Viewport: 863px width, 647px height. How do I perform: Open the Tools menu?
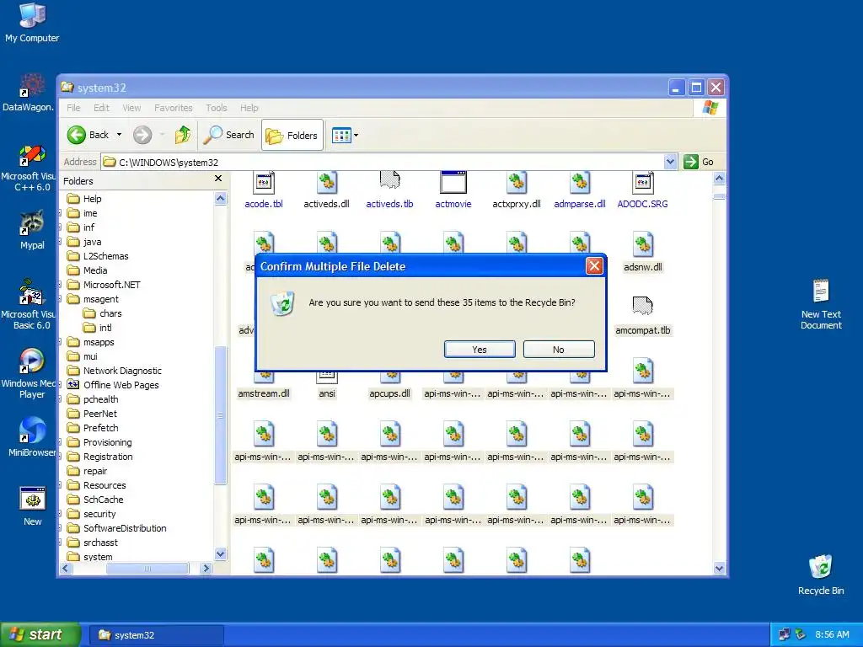(217, 108)
